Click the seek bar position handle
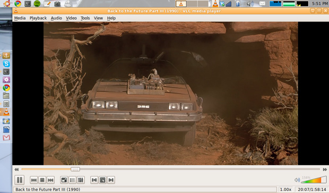329x193 pixels. coord(75,169)
